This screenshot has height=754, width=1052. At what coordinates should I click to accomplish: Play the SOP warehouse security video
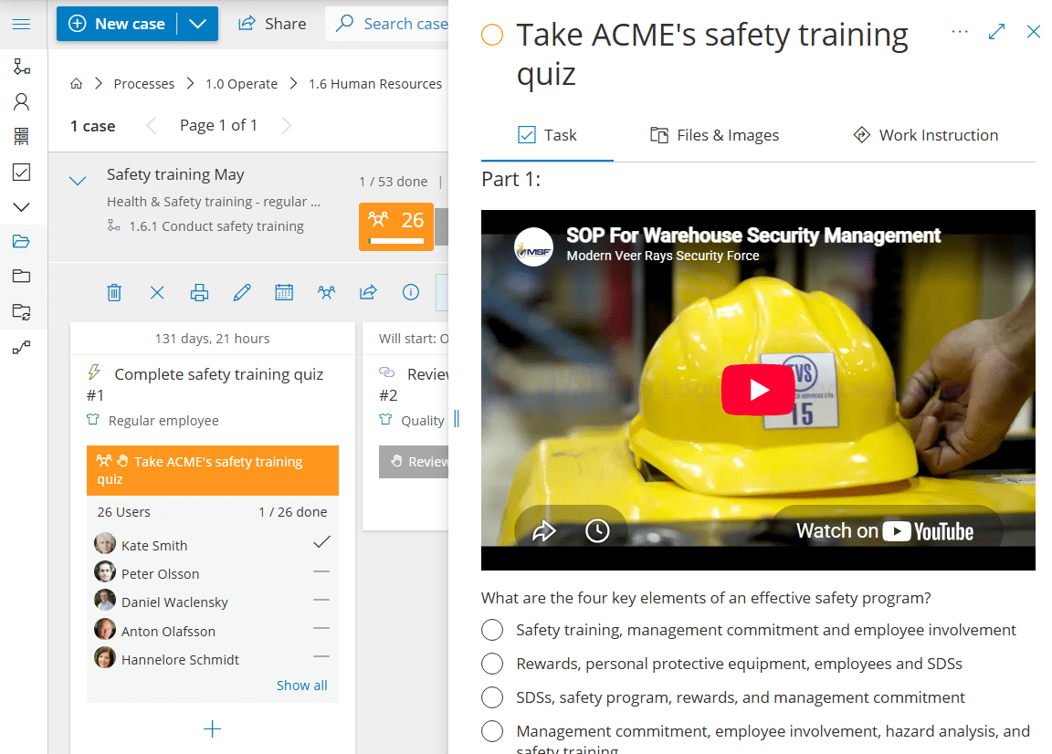pos(758,390)
